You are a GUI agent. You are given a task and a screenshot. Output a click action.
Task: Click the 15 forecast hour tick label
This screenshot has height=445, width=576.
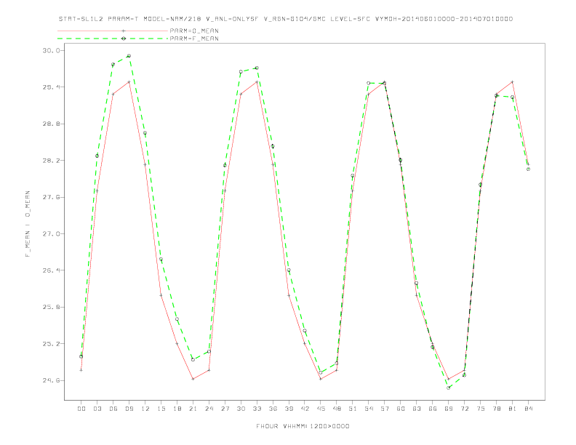coord(161,409)
